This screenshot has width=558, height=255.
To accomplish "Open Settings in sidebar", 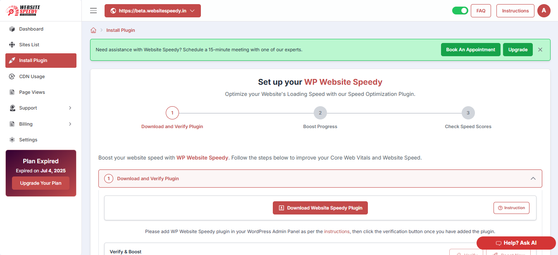I will 41,140.
